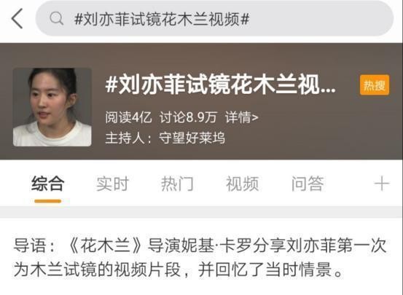Click the plus icon beside the tabs
Viewport: 403px width, 295px height.
(382, 184)
